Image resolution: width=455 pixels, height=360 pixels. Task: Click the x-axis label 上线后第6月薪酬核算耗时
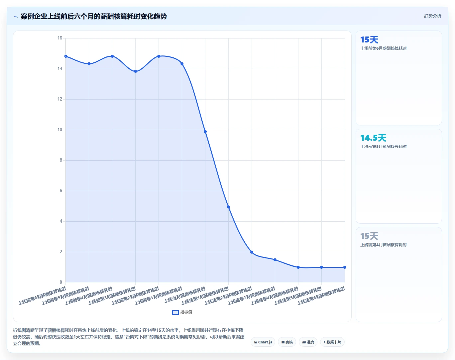point(321,296)
